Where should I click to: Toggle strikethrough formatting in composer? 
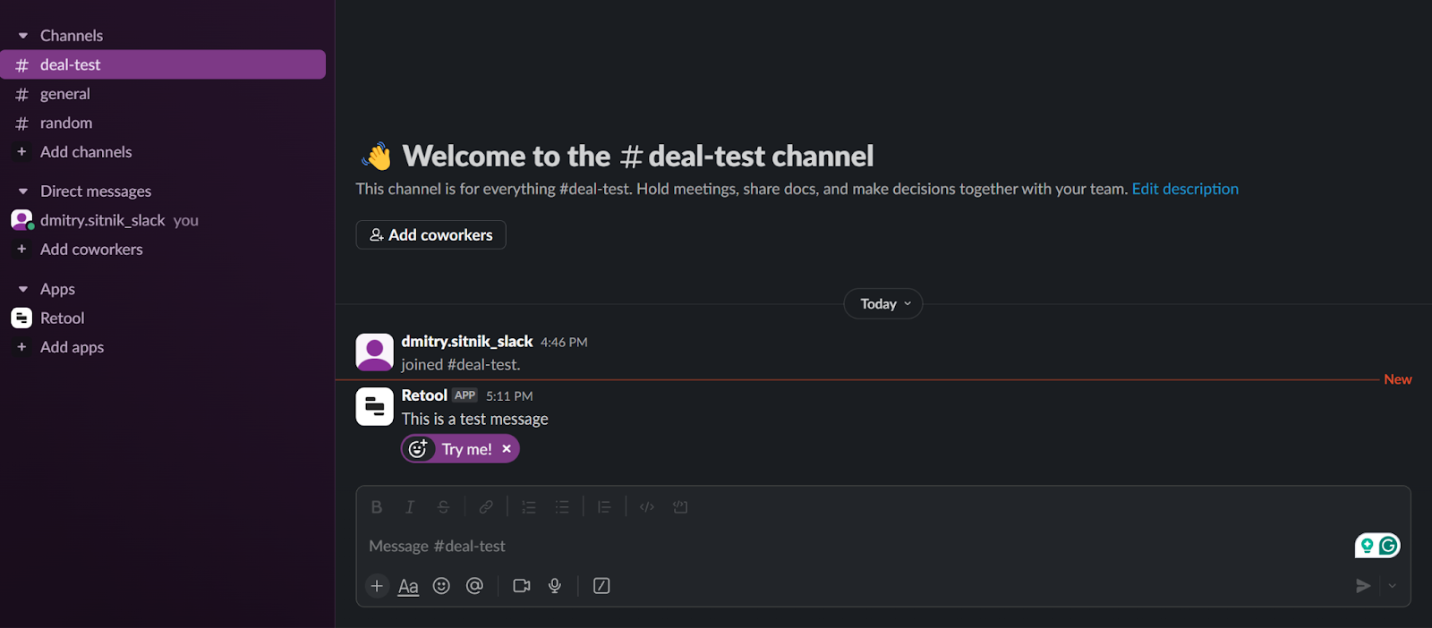point(443,507)
